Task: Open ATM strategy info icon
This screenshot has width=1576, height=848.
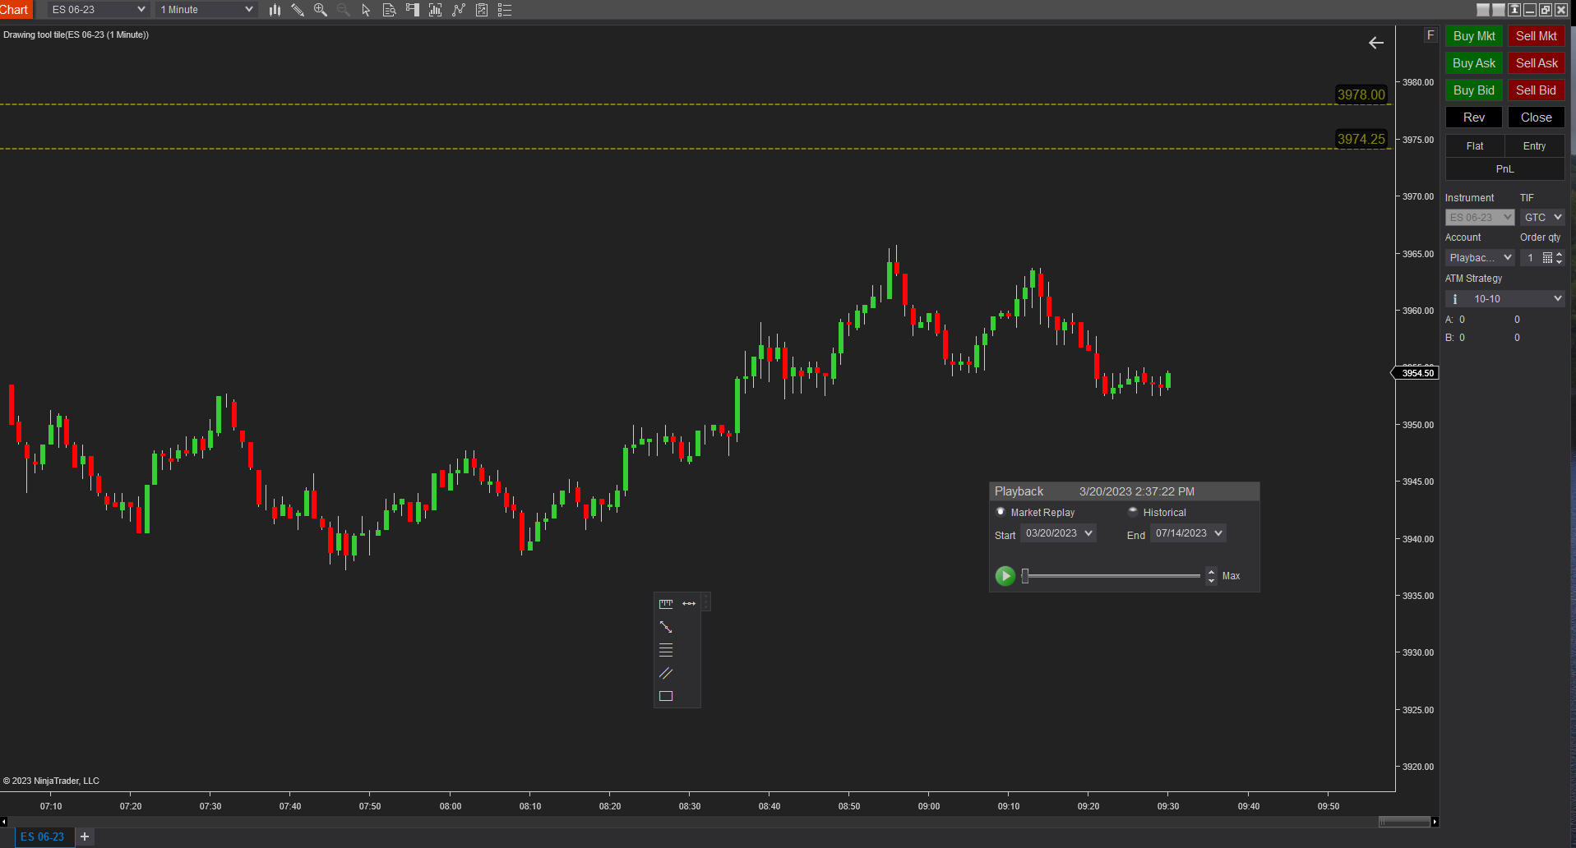Action: [1455, 299]
